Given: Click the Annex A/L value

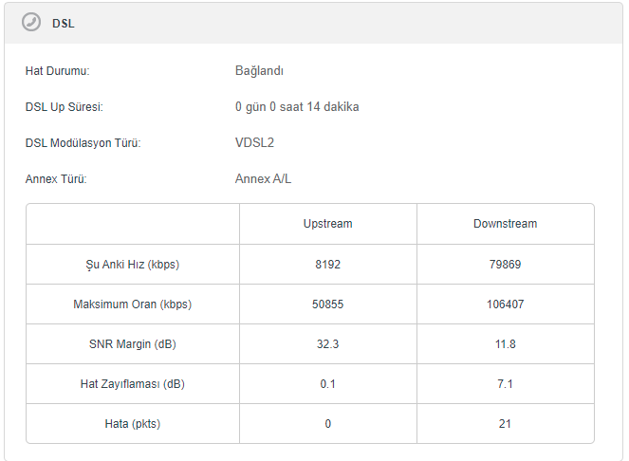Looking at the screenshot, I should point(263,178).
